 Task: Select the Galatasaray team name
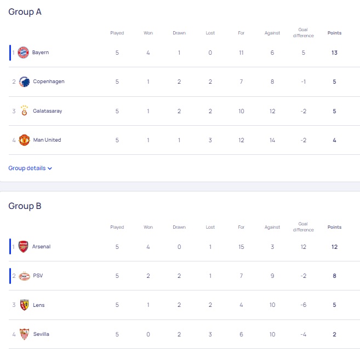[x=47, y=110]
